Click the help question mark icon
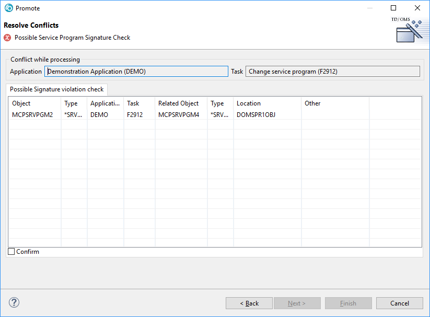Screen dimensions: 430x317 click(x=14, y=302)
